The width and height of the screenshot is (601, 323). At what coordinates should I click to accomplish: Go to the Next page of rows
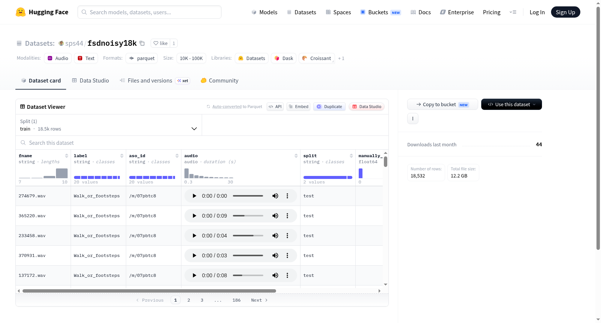259,300
